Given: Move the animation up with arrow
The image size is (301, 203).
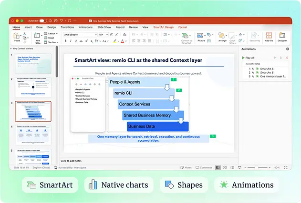Looking at the screenshot, I should tap(275, 58).
